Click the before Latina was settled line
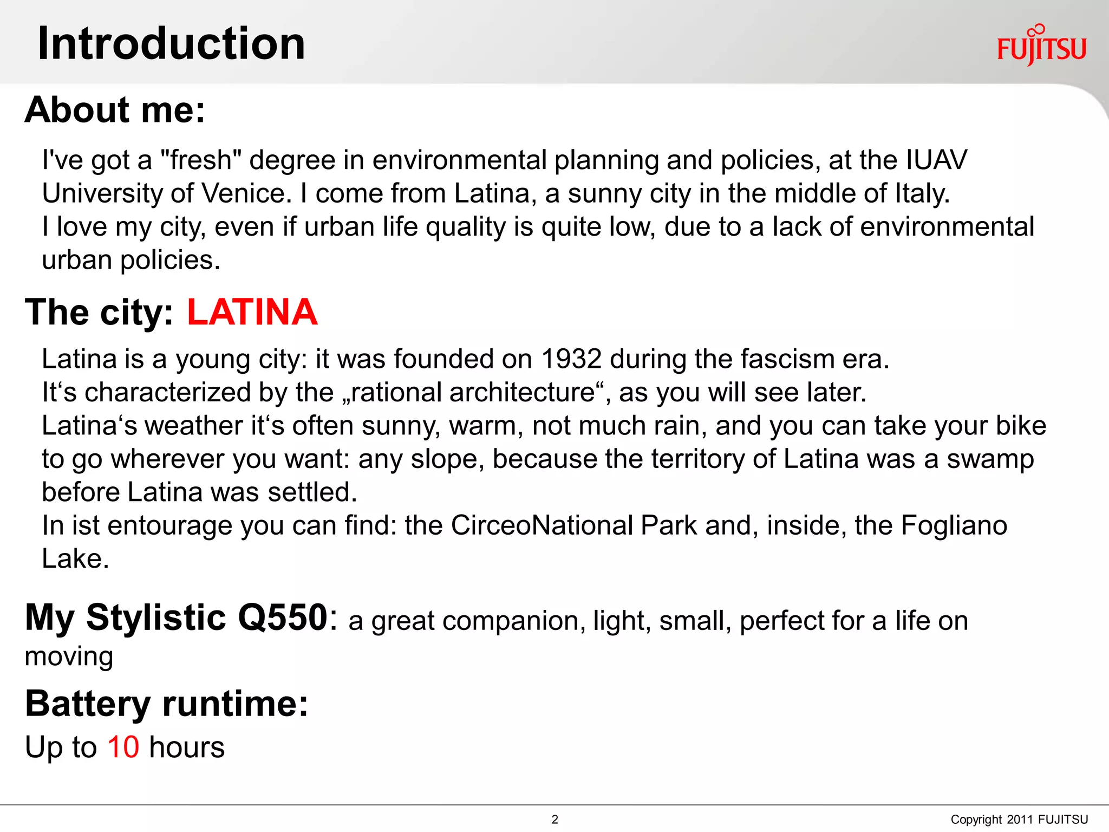Viewport: 1109px width, 832px height. (x=199, y=492)
